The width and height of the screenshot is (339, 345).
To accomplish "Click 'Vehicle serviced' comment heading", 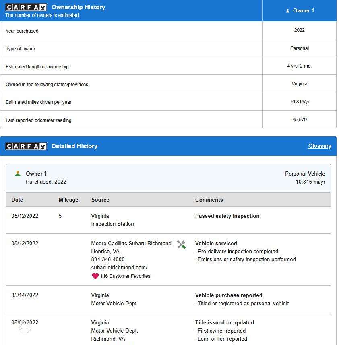I will pos(216,243).
